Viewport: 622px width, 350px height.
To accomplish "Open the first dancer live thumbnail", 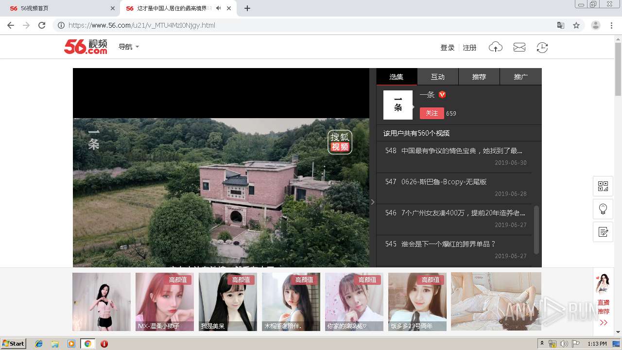I will click(102, 302).
